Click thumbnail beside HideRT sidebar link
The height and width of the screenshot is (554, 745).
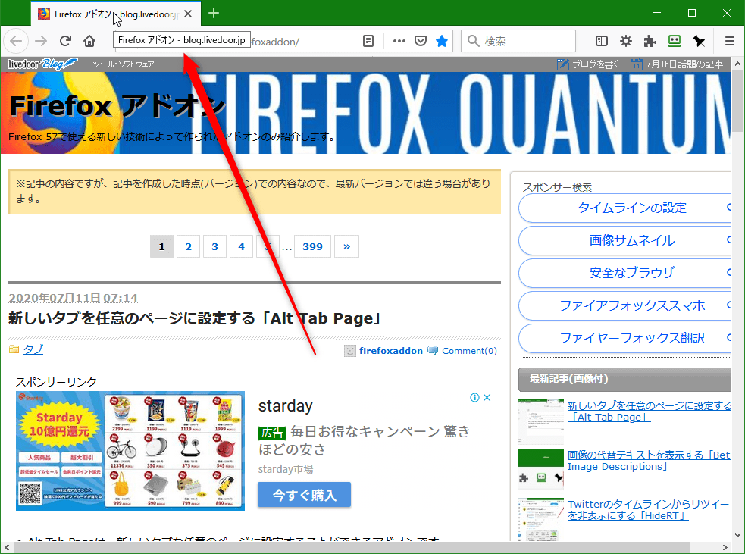pos(540,519)
